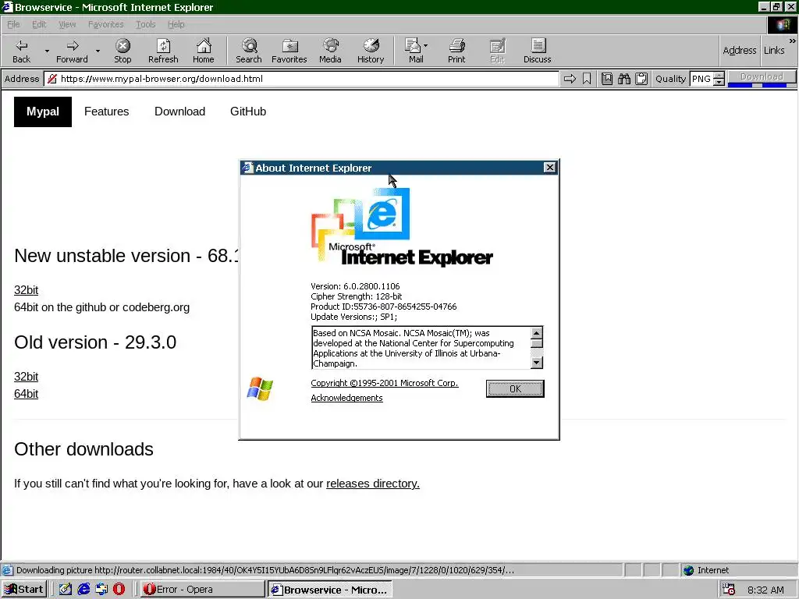Click the clipboard icon in Browservice bar
Image resolution: width=799 pixels, height=599 pixels.
[x=641, y=79]
